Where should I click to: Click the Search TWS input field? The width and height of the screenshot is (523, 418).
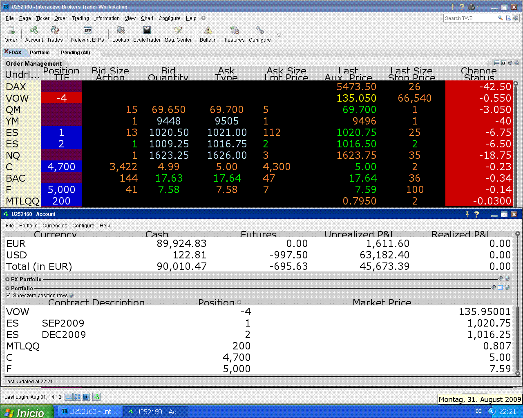[470, 18]
